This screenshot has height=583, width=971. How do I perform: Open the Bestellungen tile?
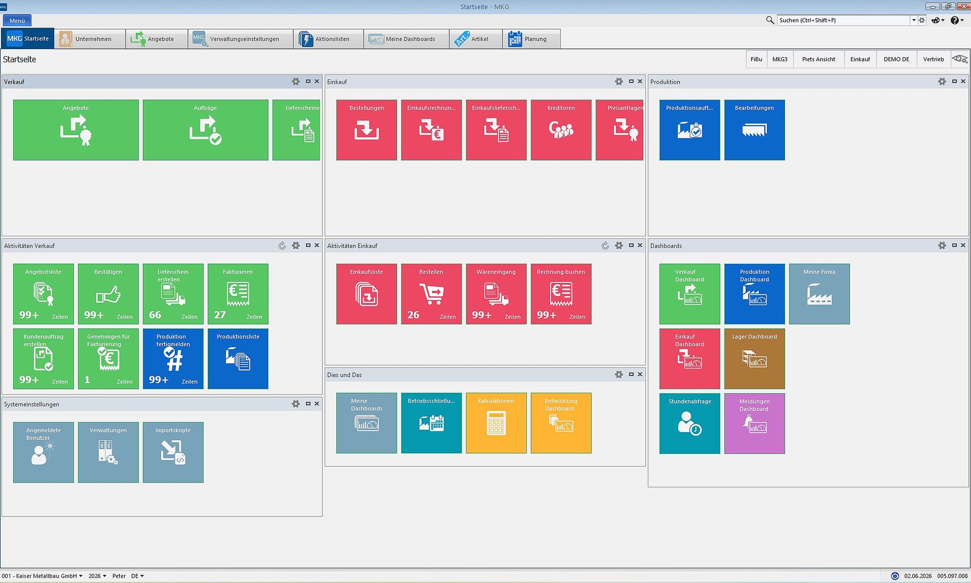coord(367,130)
